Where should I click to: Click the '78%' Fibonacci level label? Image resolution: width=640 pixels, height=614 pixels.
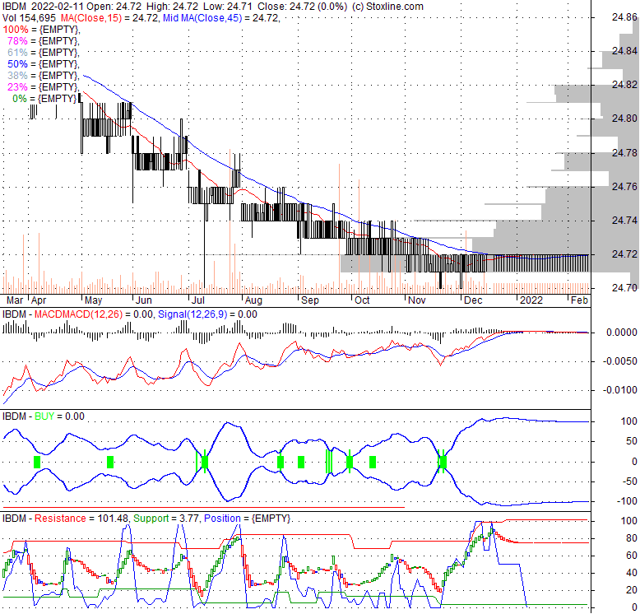(17, 41)
